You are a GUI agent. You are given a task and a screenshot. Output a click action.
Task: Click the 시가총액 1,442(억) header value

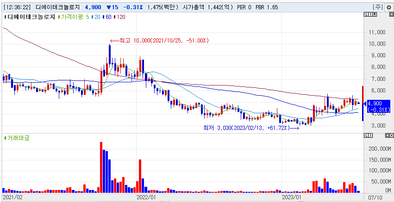(209, 7)
